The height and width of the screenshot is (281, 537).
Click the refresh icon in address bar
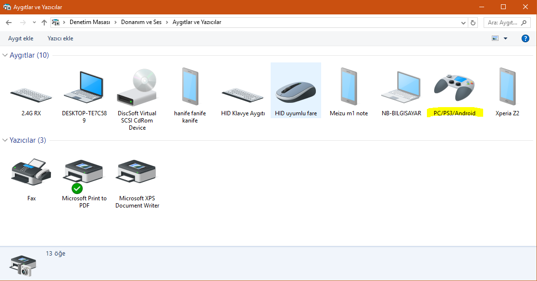pyautogui.click(x=473, y=23)
